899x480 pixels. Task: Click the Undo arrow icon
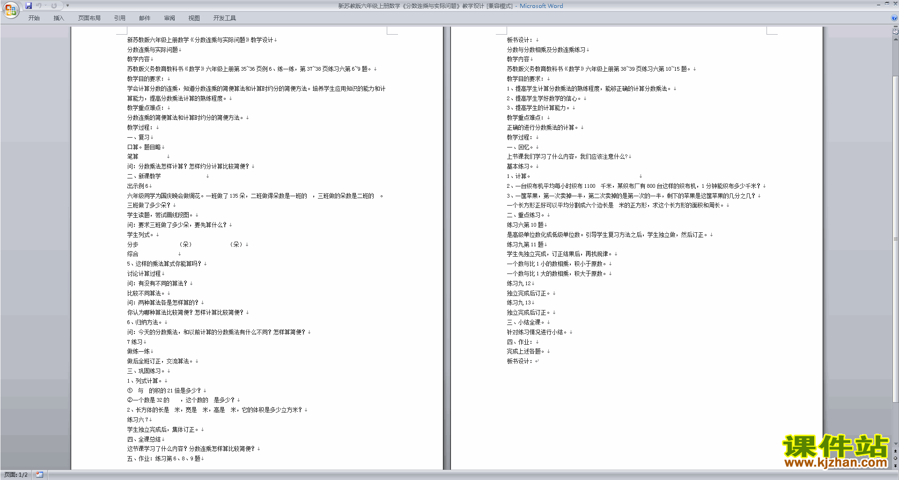[x=39, y=6]
